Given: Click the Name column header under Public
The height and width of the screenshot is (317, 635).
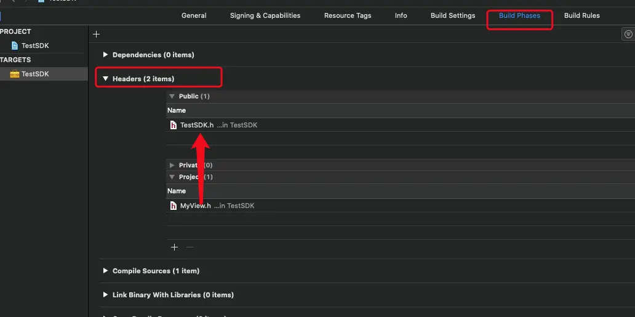Looking at the screenshot, I should (401, 110).
